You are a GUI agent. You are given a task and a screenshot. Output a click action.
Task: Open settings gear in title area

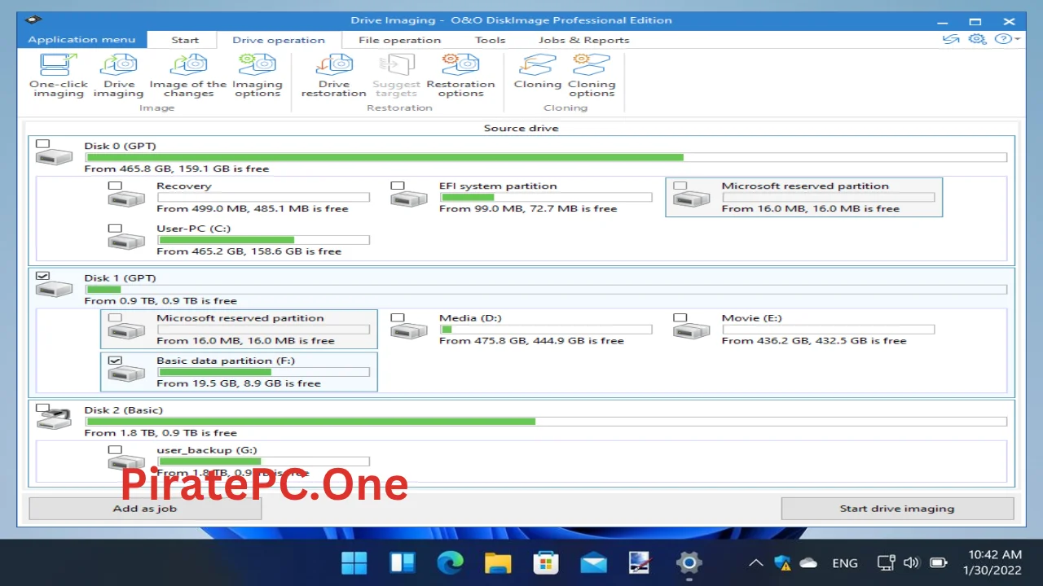[x=977, y=39]
